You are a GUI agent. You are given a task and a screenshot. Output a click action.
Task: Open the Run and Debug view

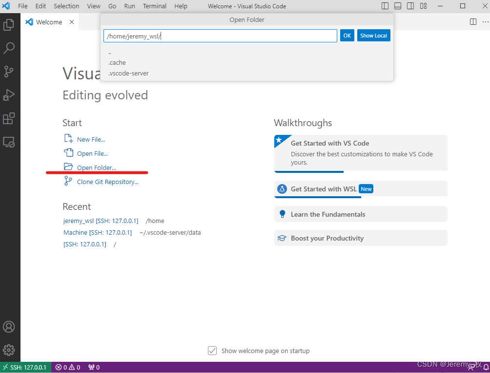coord(9,95)
